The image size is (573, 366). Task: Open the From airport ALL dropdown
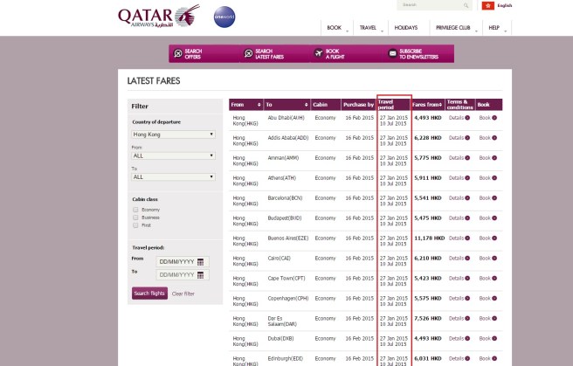tap(173, 156)
